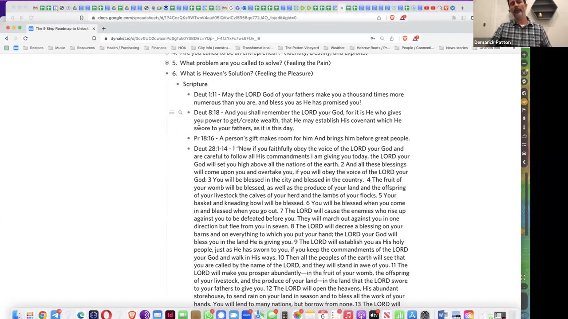Open a new tab beside Dynalist tab
568x319 pixels.
[x=104, y=28]
